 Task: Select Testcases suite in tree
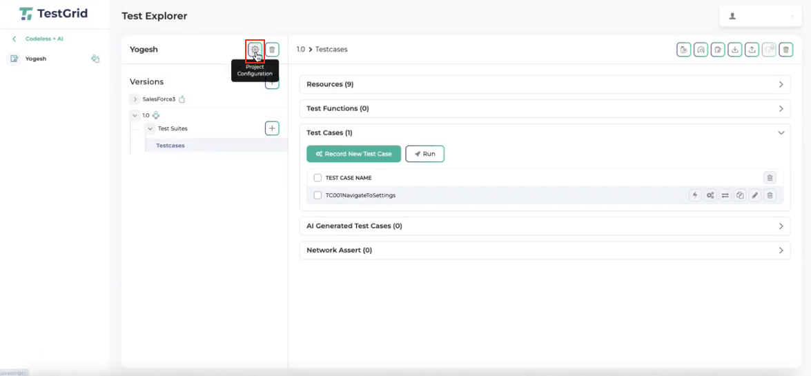click(x=170, y=146)
